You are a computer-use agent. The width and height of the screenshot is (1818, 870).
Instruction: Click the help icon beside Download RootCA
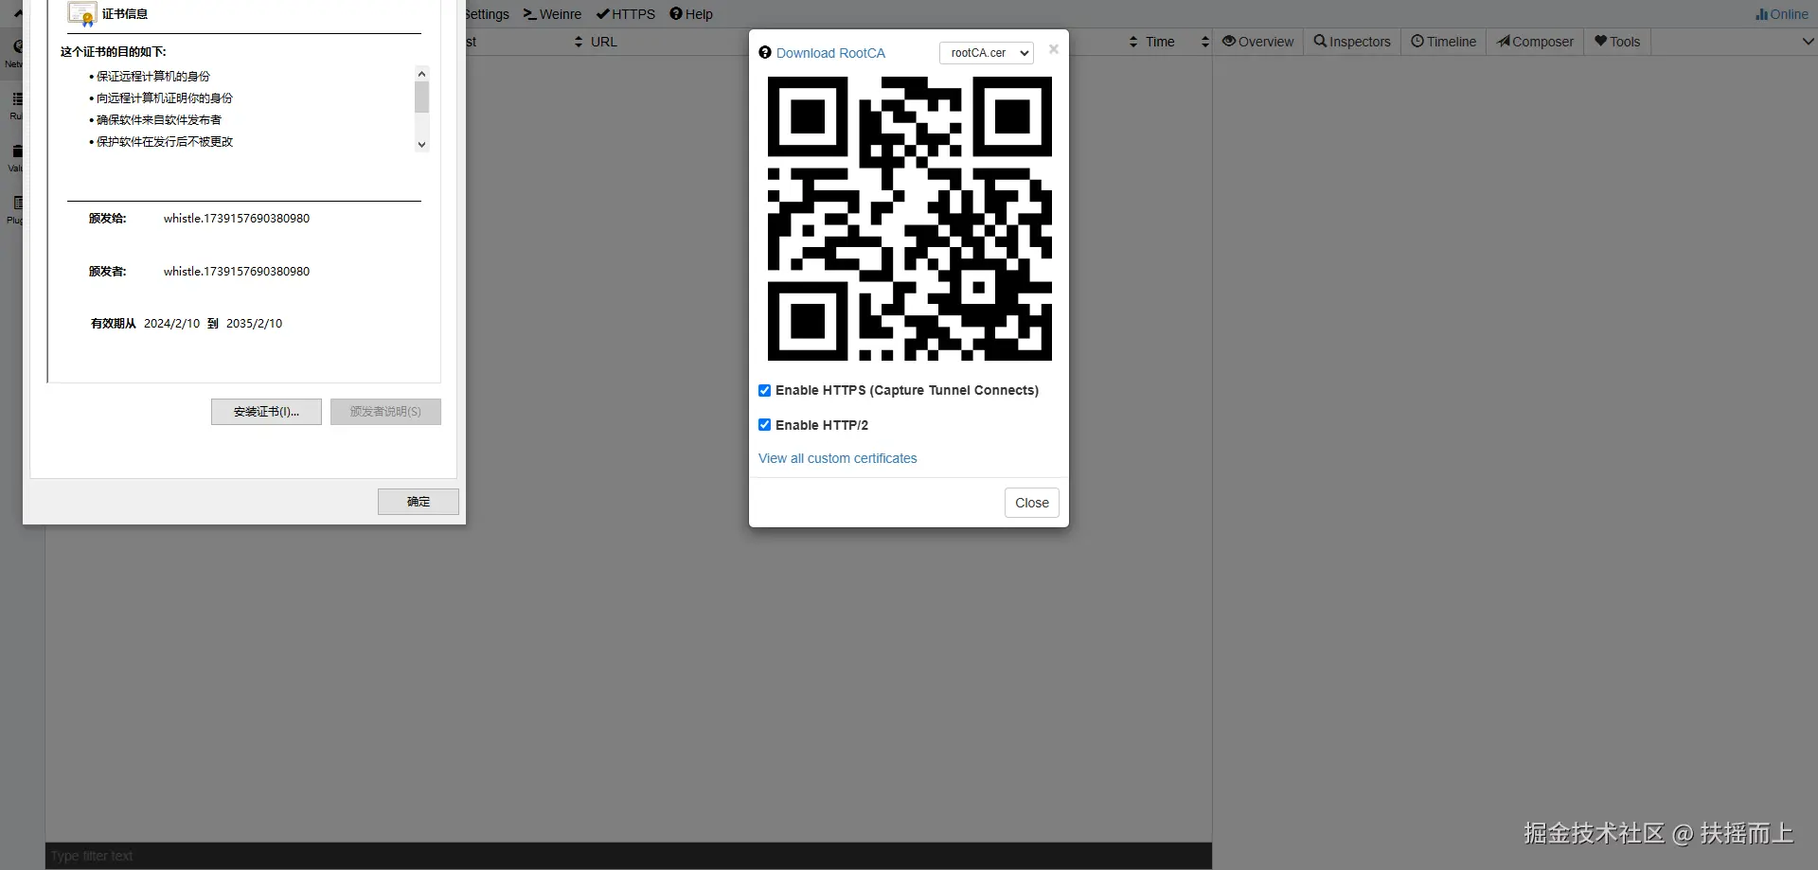point(765,53)
